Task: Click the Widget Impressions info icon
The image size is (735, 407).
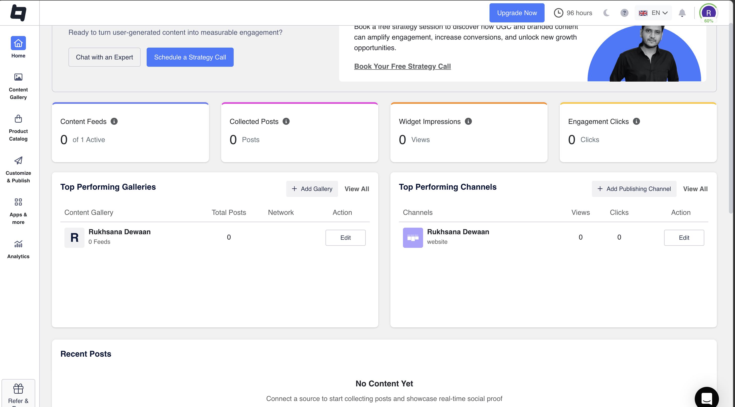Action: point(468,121)
